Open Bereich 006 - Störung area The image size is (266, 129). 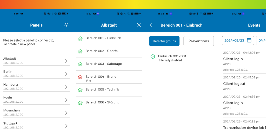109,103
